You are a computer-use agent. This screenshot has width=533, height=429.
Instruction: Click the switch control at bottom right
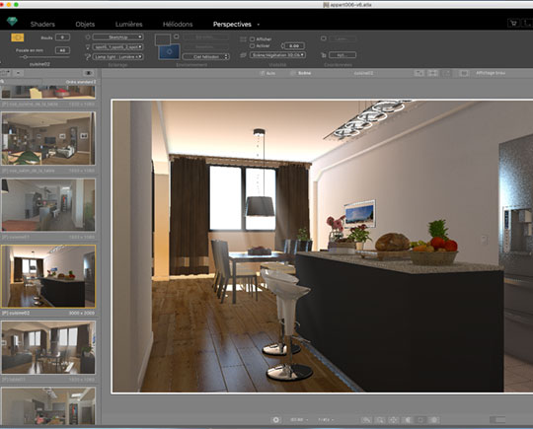[497, 420]
